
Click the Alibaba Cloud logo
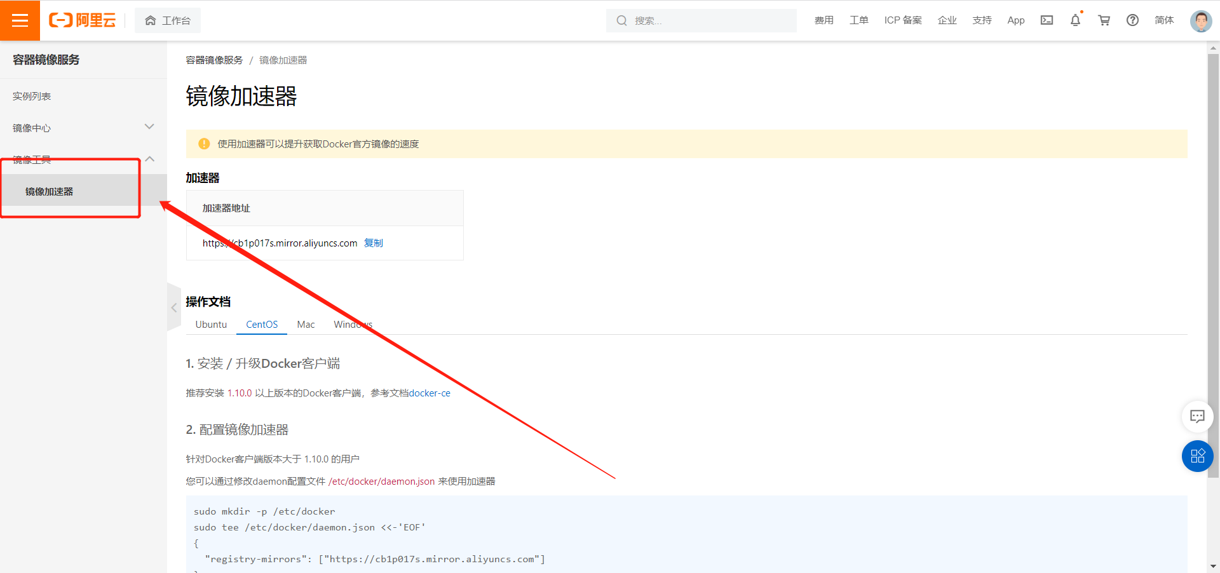(83, 20)
